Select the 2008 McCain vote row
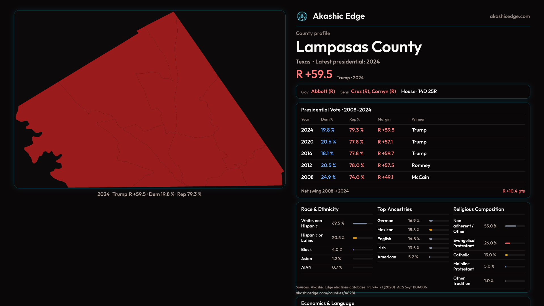544x306 pixels. tap(413, 177)
